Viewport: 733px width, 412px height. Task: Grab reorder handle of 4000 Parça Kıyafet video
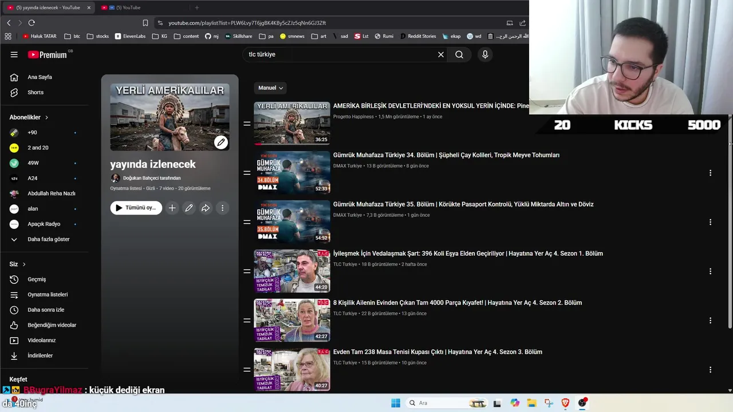(247, 320)
